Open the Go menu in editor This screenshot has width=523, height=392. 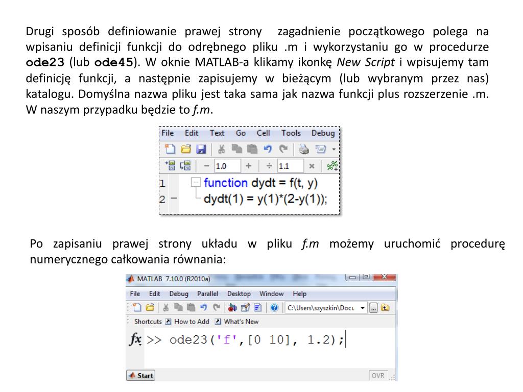241,133
